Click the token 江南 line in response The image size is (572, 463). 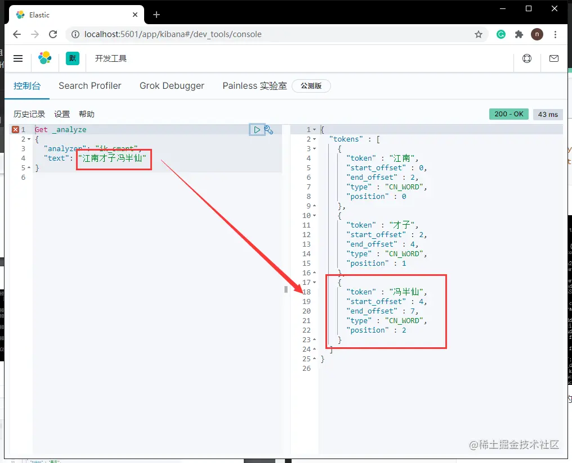382,158
